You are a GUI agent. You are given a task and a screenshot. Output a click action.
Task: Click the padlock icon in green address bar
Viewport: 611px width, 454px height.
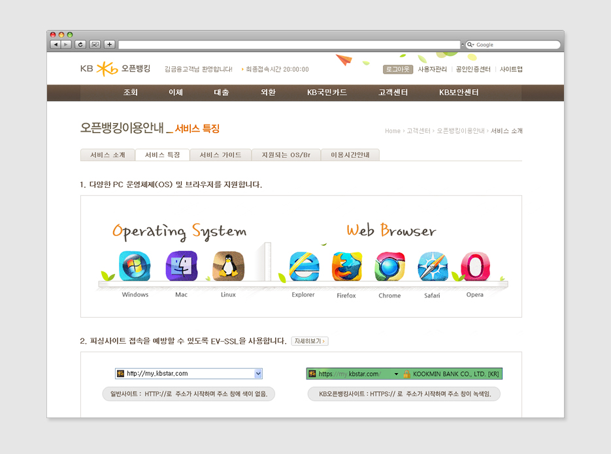406,374
